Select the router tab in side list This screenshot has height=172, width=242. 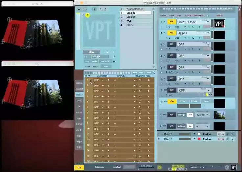79,95
